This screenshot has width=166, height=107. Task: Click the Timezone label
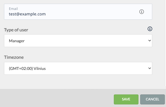pos(14,57)
